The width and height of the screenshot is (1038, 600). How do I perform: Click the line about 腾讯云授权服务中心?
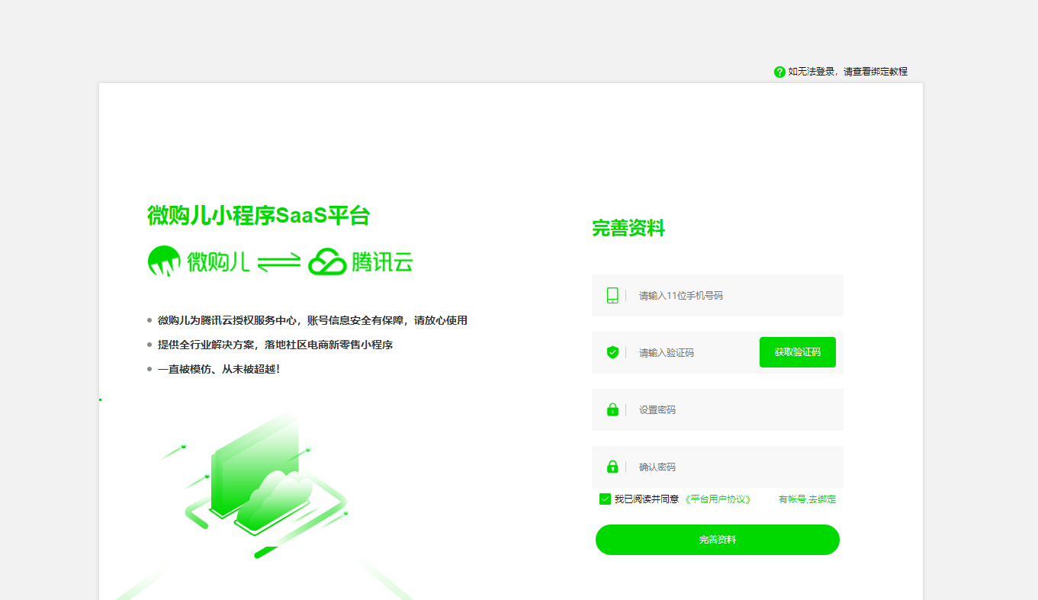pos(313,320)
